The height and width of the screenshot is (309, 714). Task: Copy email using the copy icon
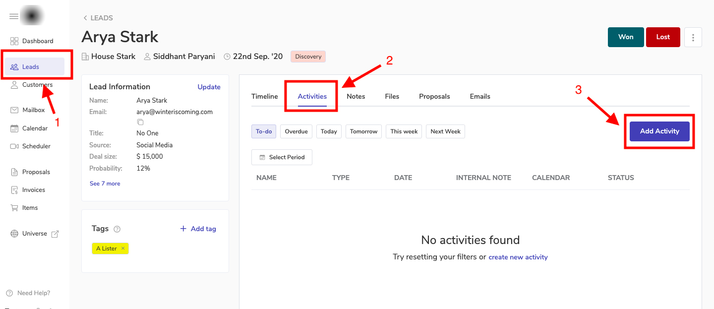[x=140, y=122]
